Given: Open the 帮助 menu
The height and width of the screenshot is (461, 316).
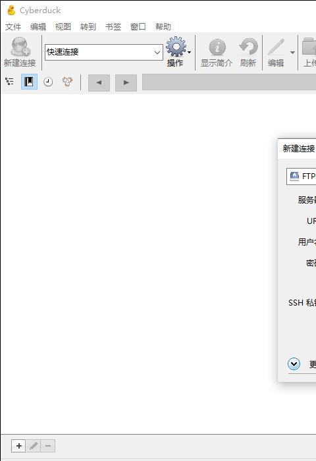Looking at the screenshot, I should pos(163,27).
